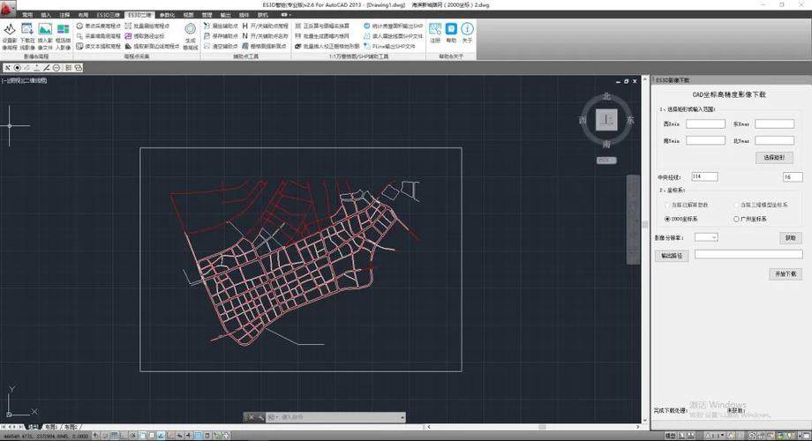Click the 批量插入校正图结合列表 tool

click(327, 46)
